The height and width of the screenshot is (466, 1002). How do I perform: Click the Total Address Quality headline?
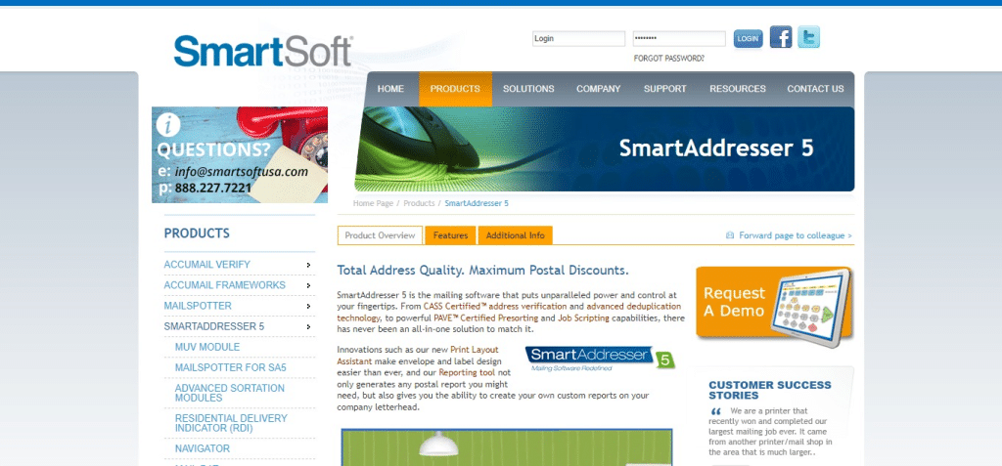point(483,271)
